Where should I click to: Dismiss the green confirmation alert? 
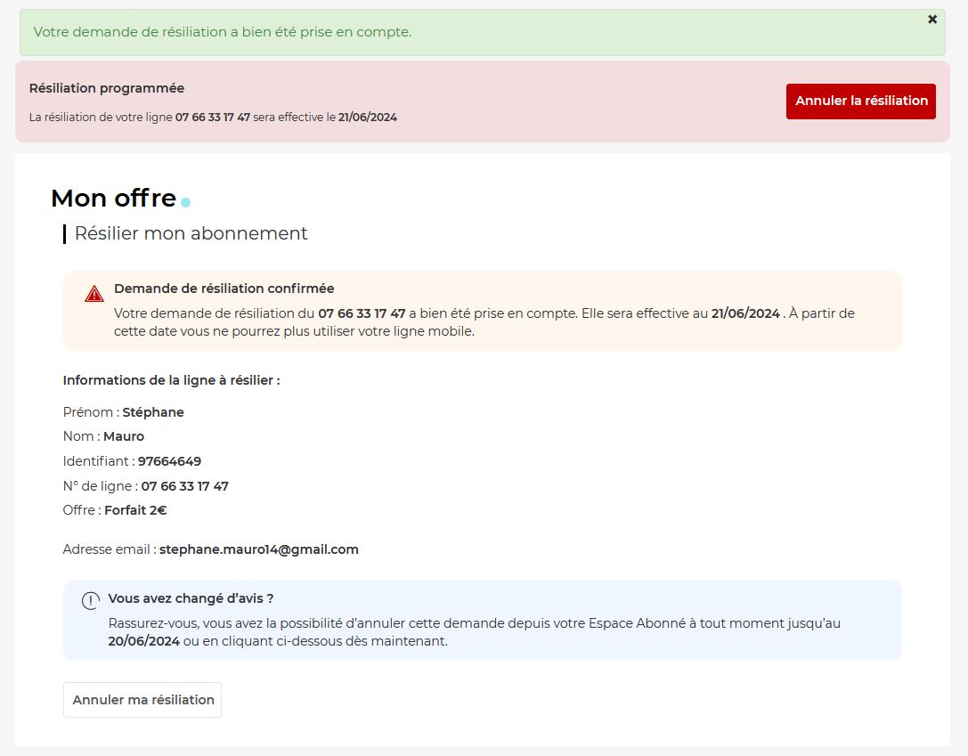pos(932,20)
